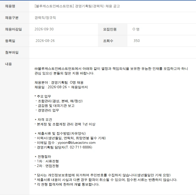This screenshot has height=195, width=196.
Task: Click the line '이력서(생년월일, 연락처, 희망연봉 필수 기재)'
Action: (71, 138)
